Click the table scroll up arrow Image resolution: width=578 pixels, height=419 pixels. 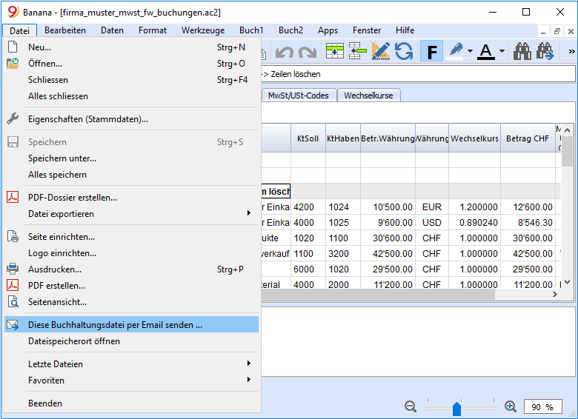click(568, 130)
